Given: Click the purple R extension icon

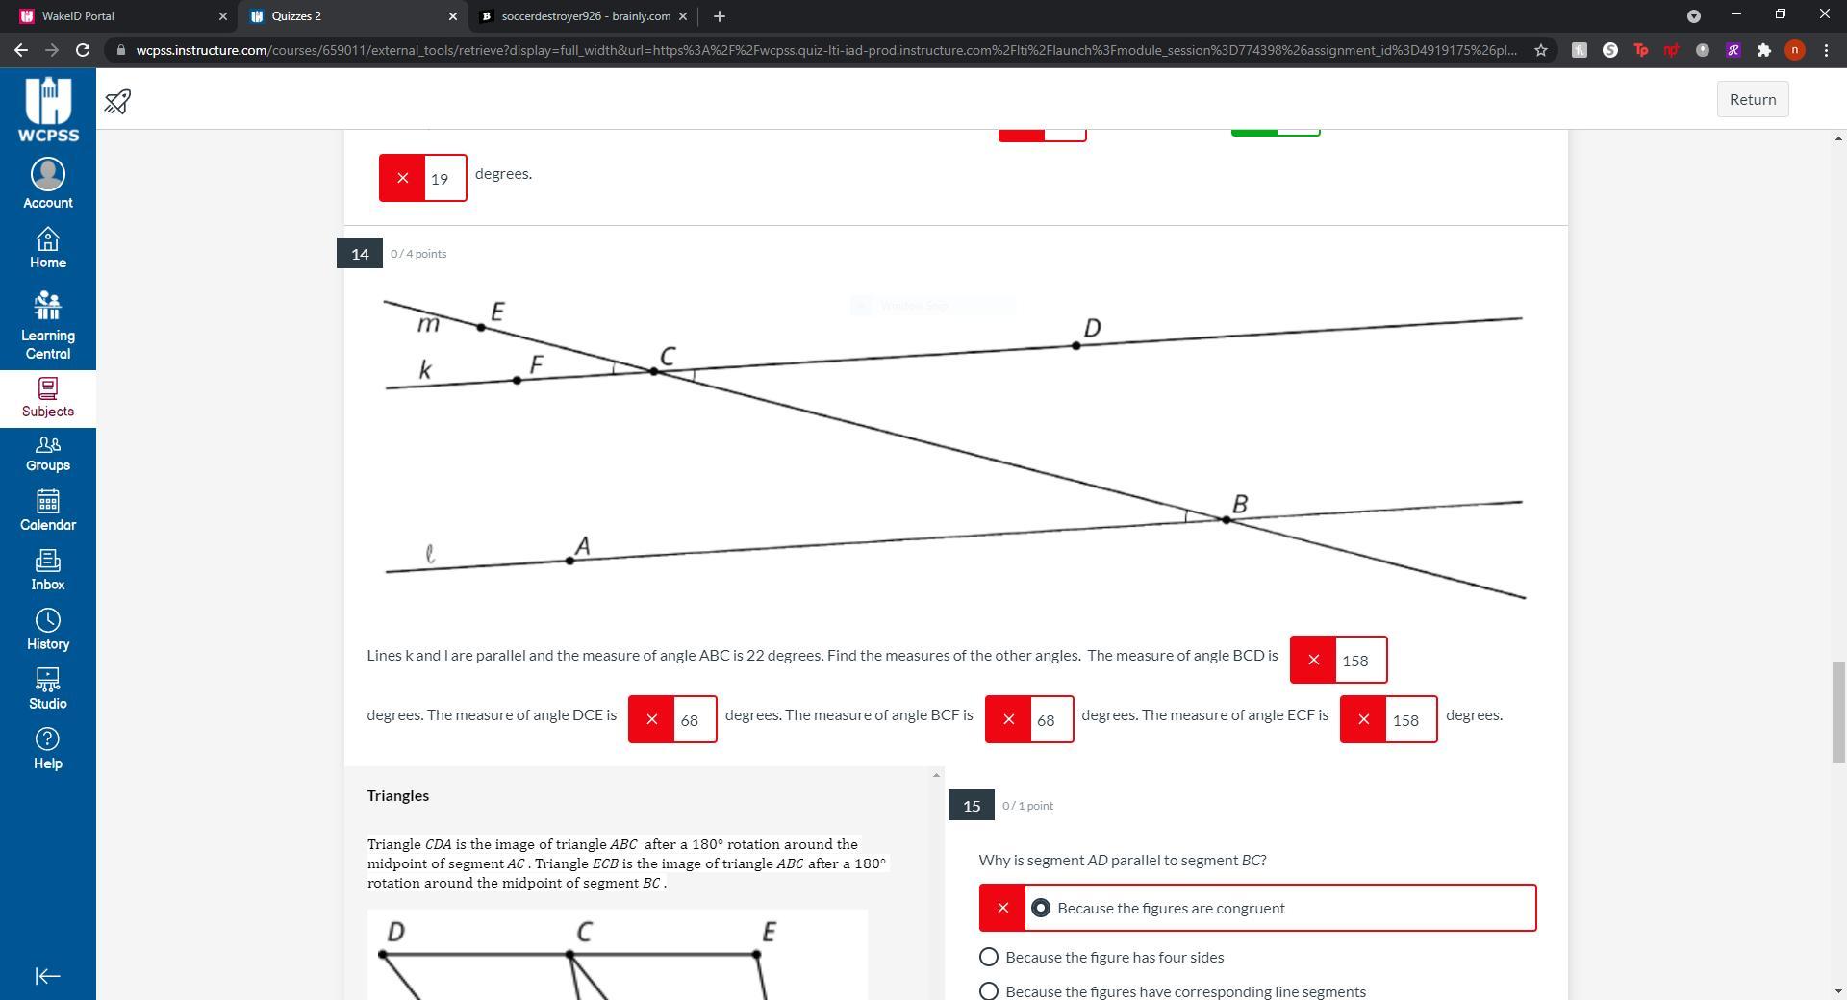Looking at the screenshot, I should pos(1733,50).
